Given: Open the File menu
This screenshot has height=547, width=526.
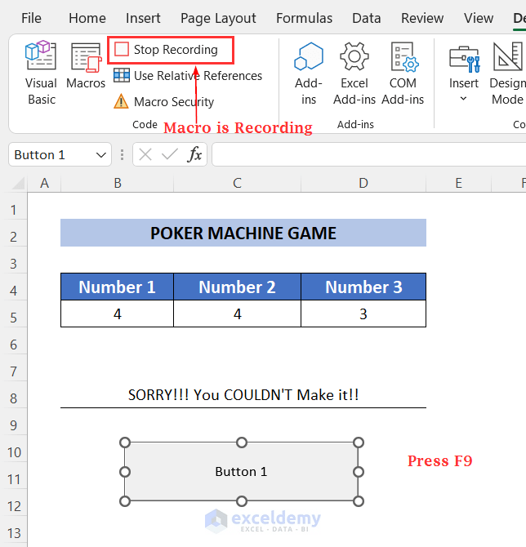Looking at the screenshot, I should click(31, 18).
